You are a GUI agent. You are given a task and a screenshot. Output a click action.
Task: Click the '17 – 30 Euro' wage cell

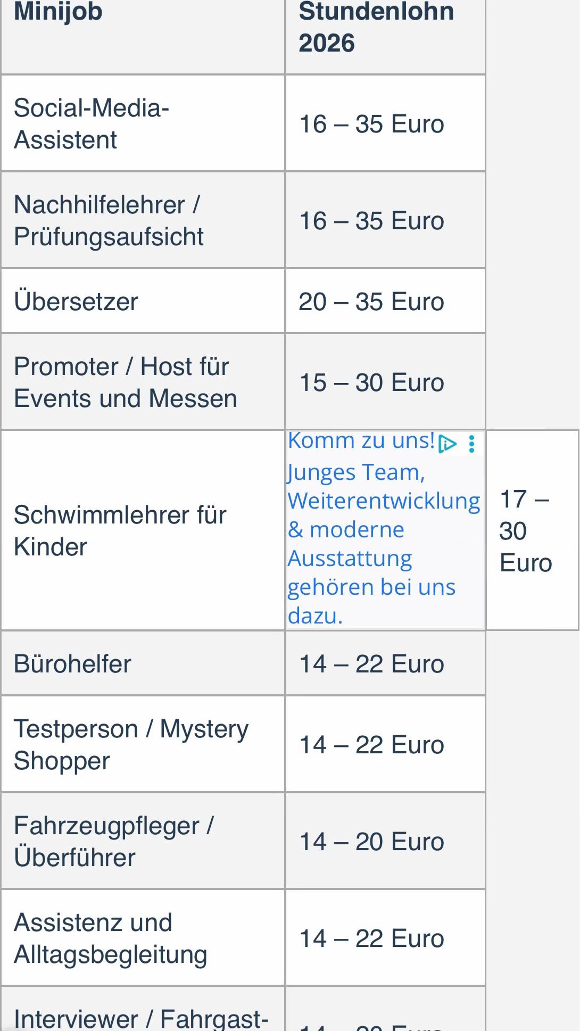[532, 530]
